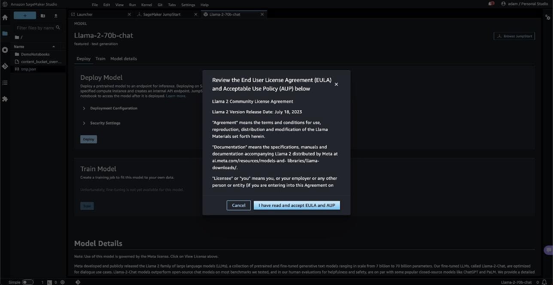Open the Kernel menu

[x=147, y=5]
